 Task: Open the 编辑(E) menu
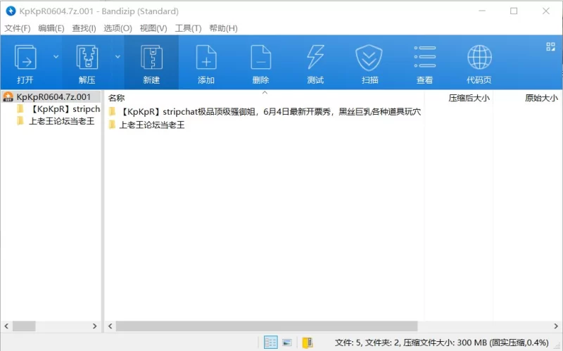click(x=51, y=28)
